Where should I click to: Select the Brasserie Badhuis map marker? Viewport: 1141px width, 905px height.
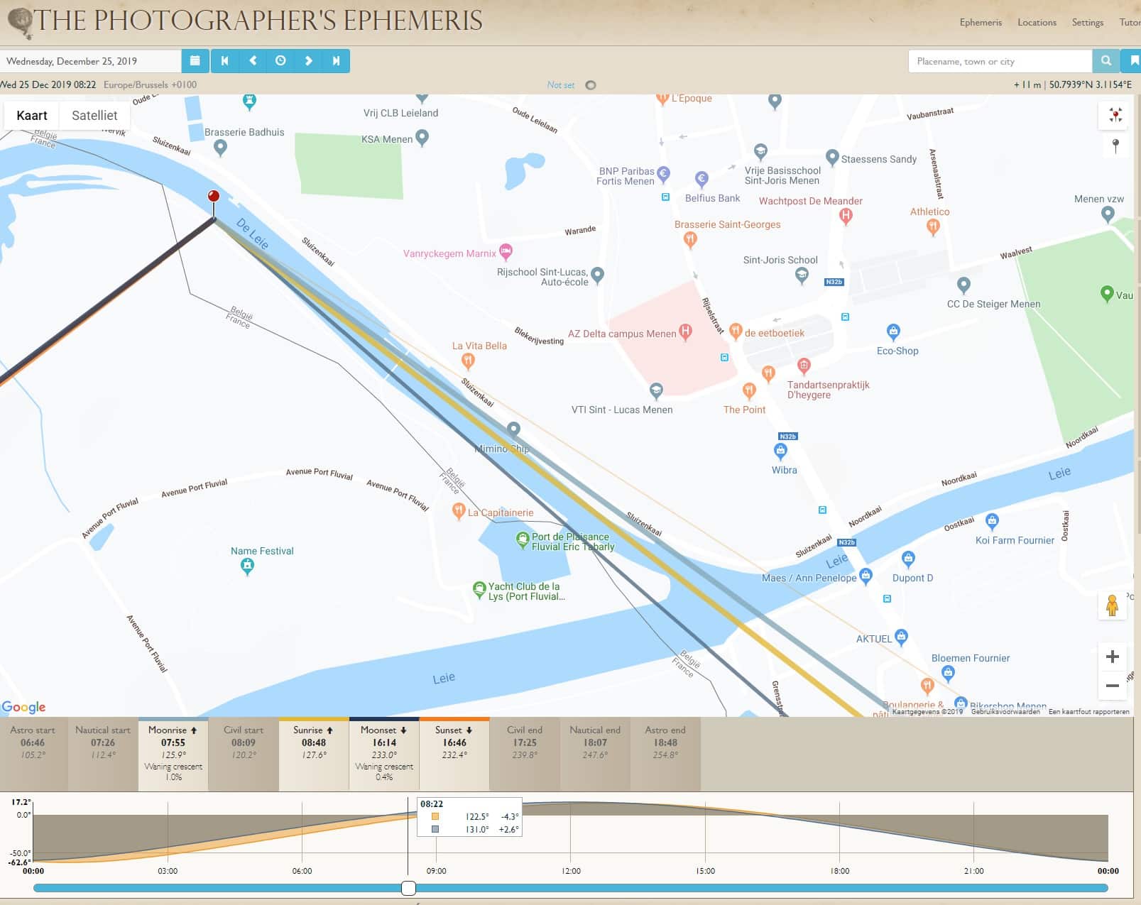pos(220,147)
